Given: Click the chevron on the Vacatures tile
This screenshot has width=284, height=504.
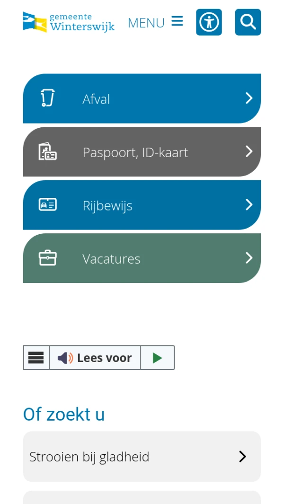Looking at the screenshot, I should (249, 258).
